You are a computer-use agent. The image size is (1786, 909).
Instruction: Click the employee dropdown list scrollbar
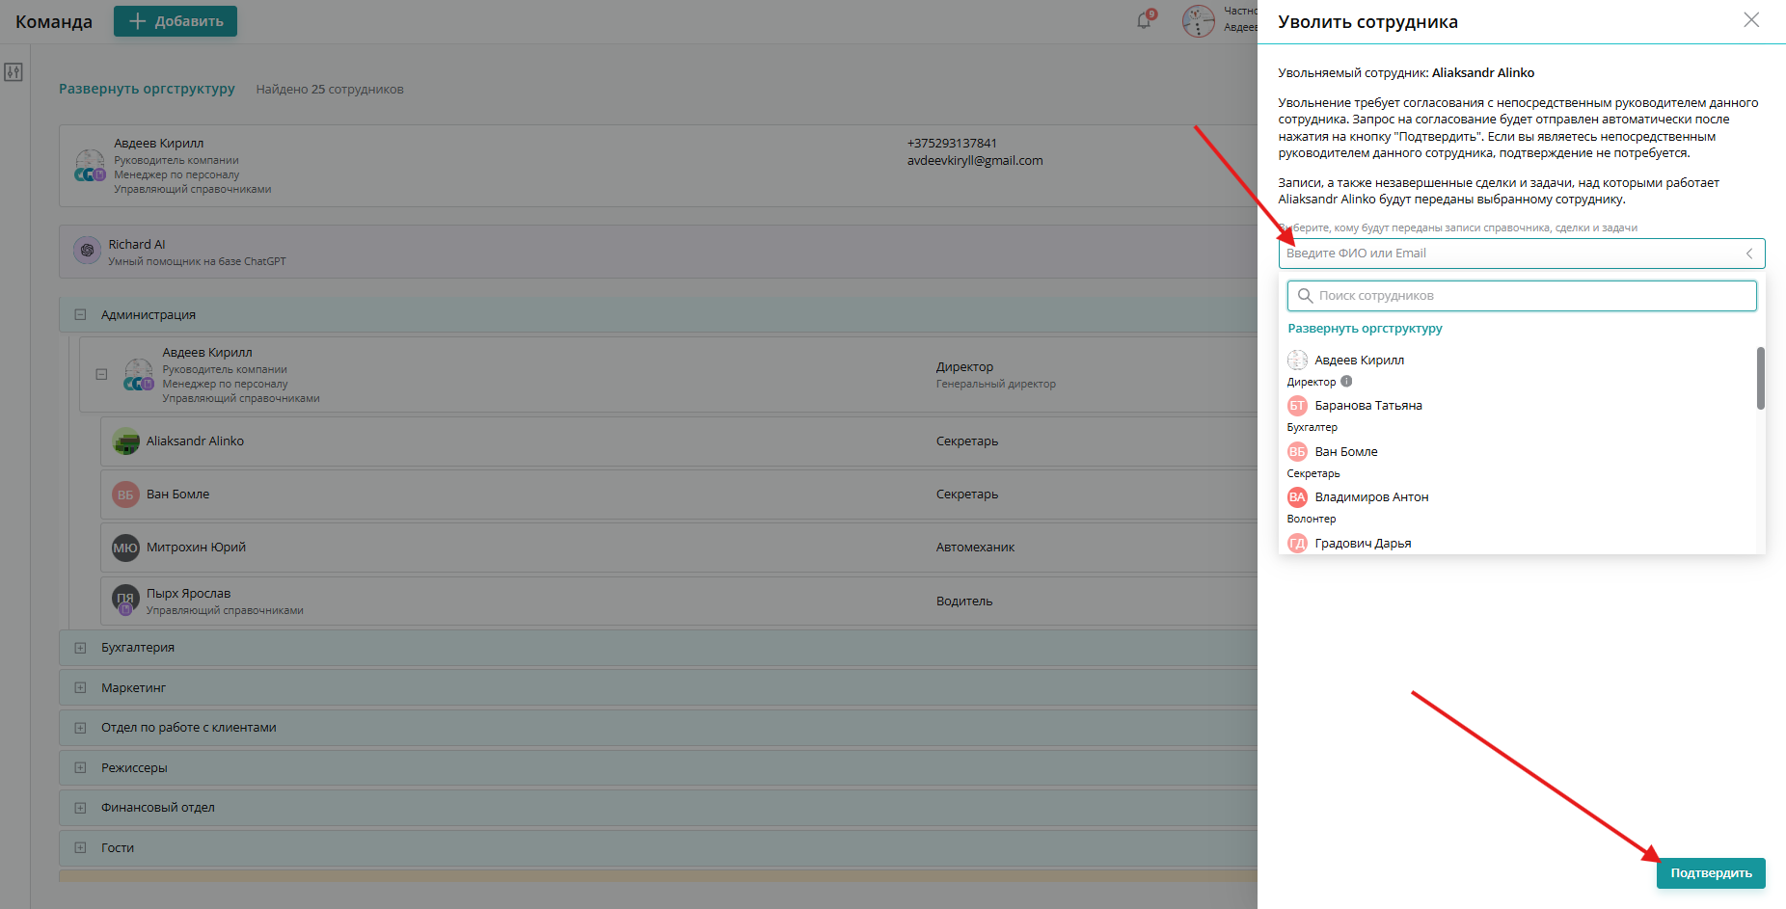[1760, 378]
